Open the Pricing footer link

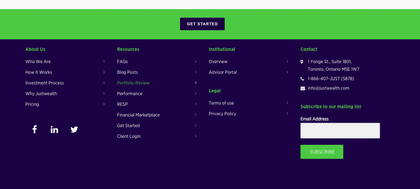click(32, 104)
